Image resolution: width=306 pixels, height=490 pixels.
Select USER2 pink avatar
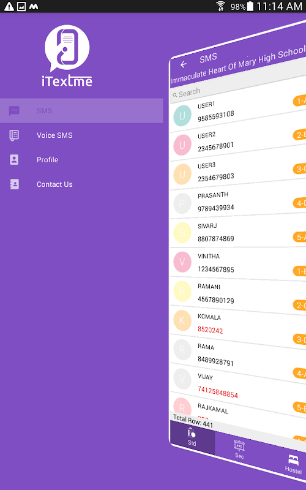[182, 145]
